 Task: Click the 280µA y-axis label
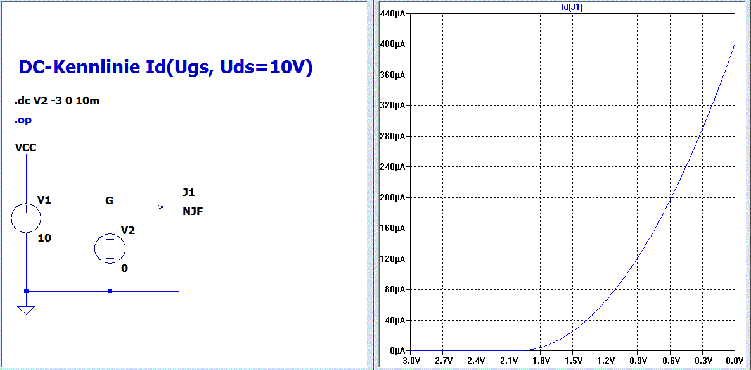click(392, 136)
